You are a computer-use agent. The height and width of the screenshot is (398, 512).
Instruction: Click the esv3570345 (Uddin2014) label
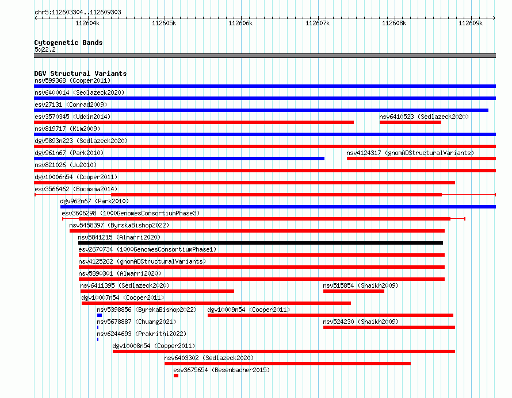pos(72,117)
